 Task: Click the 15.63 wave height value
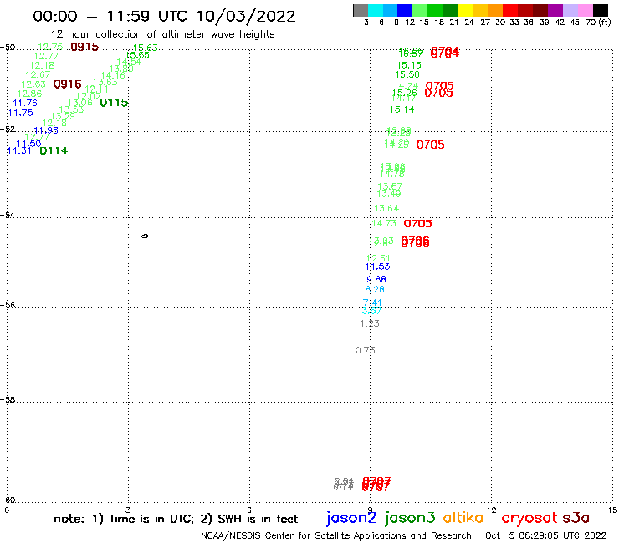146,48
